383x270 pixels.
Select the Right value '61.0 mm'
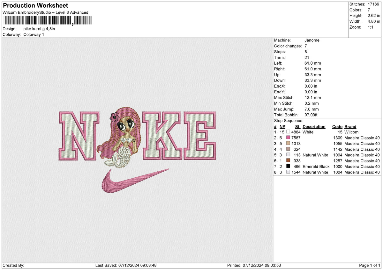(313, 69)
